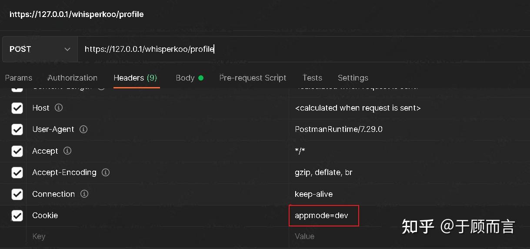Edit the Cookie value appmode=dev
This screenshot has height=249, width=530.
[322, 215]
